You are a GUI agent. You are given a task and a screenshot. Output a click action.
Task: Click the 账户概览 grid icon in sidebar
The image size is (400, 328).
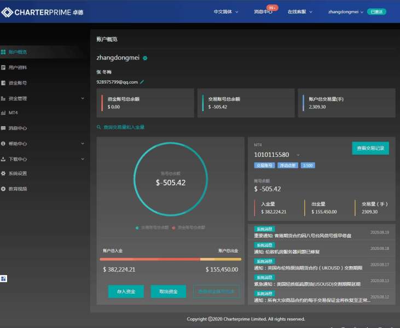tap(3, 52)
